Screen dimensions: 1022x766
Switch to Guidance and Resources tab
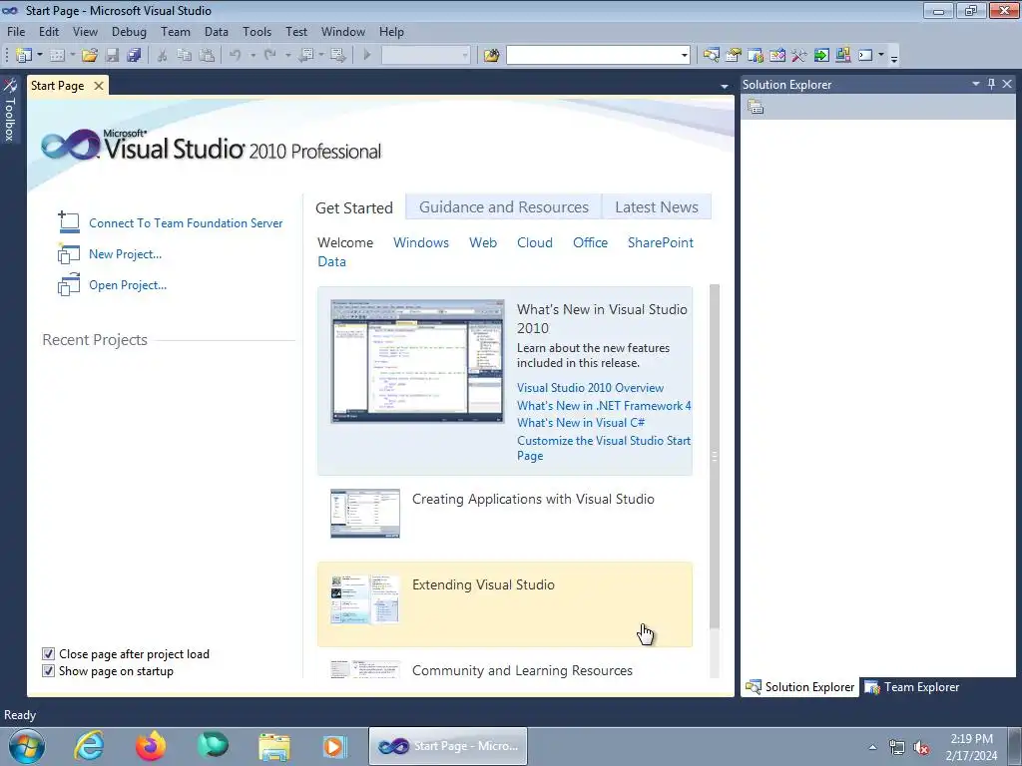(503, 207)
